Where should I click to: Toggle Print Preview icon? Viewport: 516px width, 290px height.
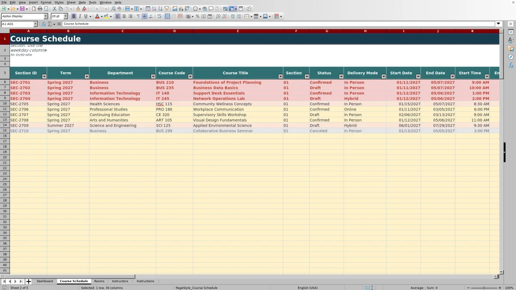[x=46, y=9]
